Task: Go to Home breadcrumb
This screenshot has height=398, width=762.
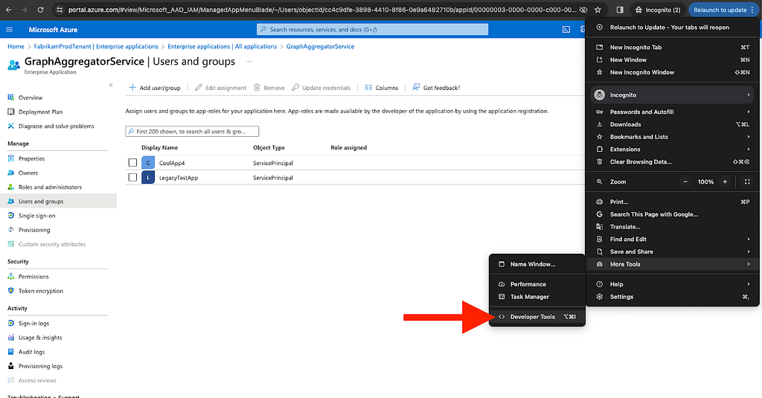Action: 16,47
